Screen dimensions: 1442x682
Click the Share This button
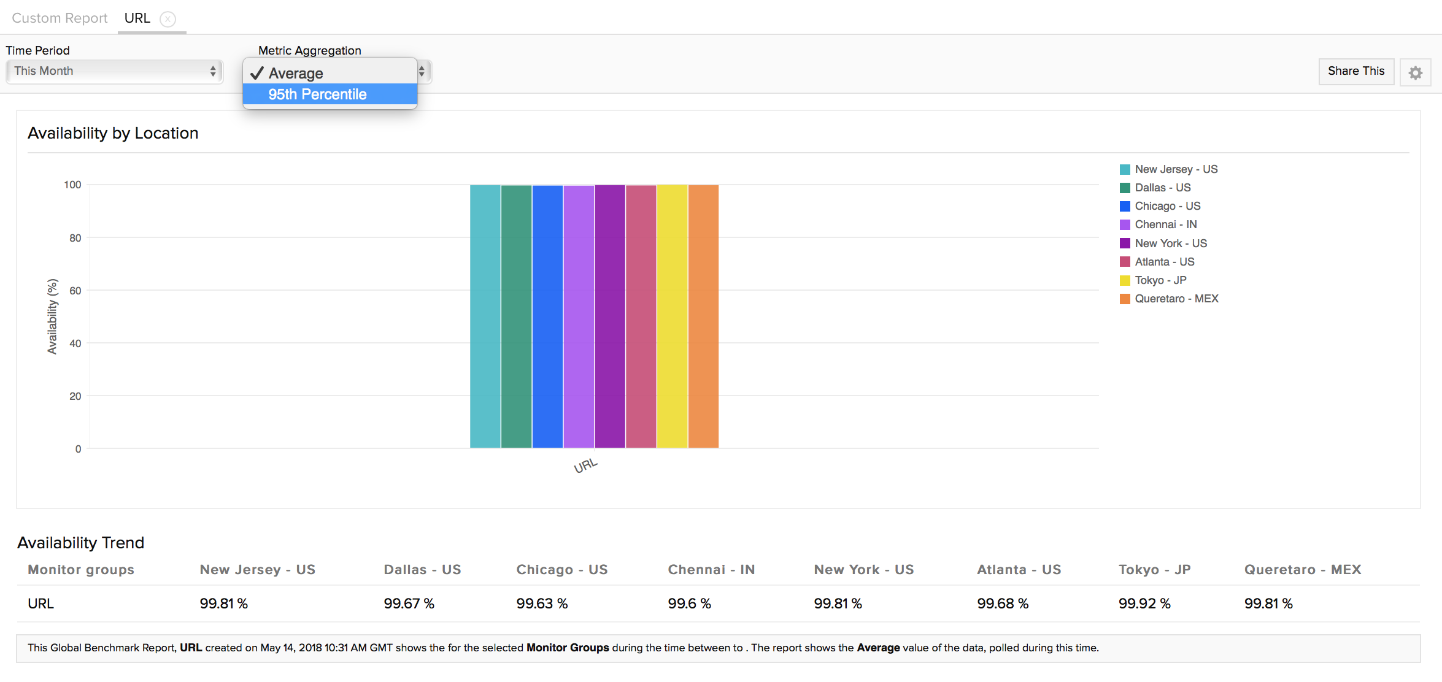click(1355, 71)
